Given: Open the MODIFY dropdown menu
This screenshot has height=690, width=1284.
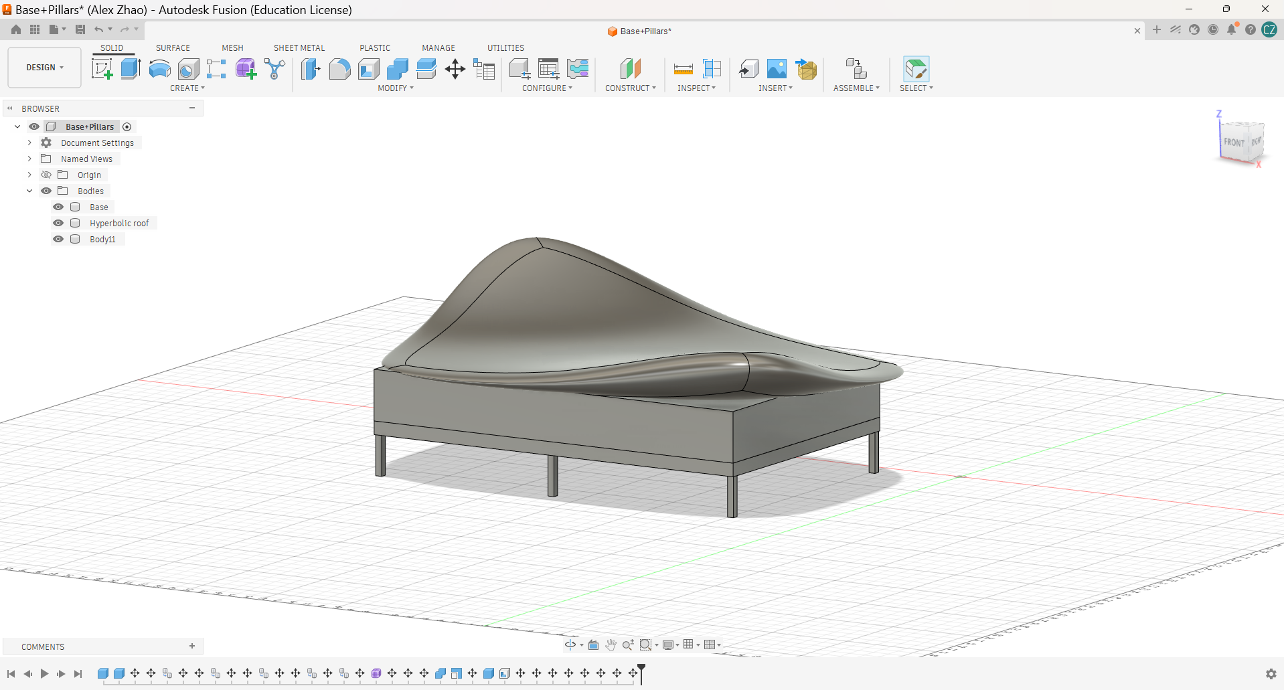Looking at the screenshot, I should pos(396,88).
